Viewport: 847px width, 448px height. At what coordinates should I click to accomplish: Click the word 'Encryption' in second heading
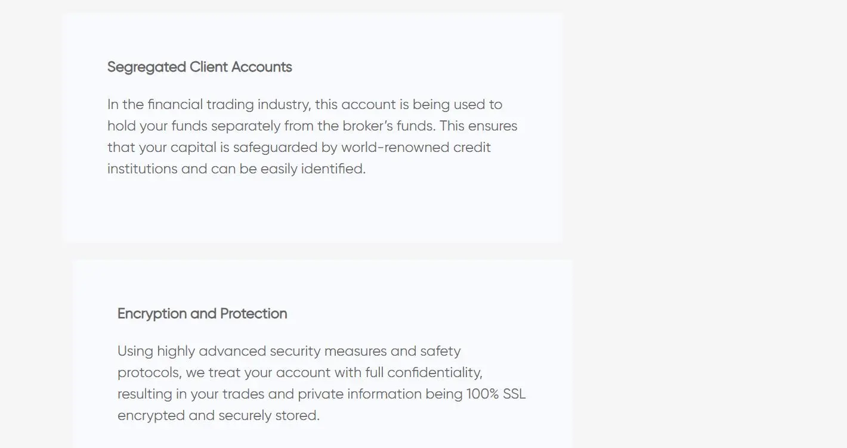coord(152,314)
